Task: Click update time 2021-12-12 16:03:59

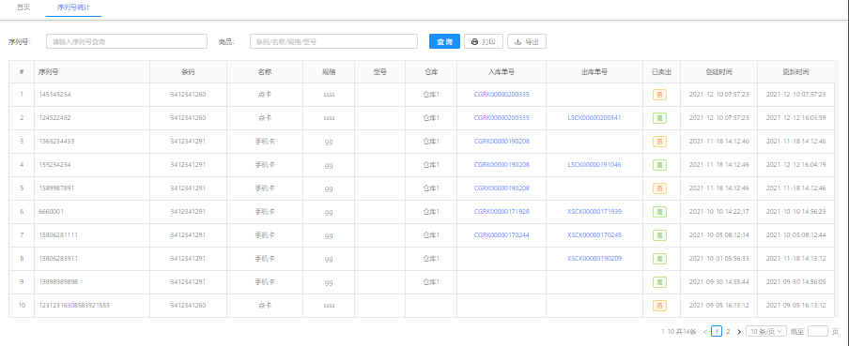Action: coord(796,117)
